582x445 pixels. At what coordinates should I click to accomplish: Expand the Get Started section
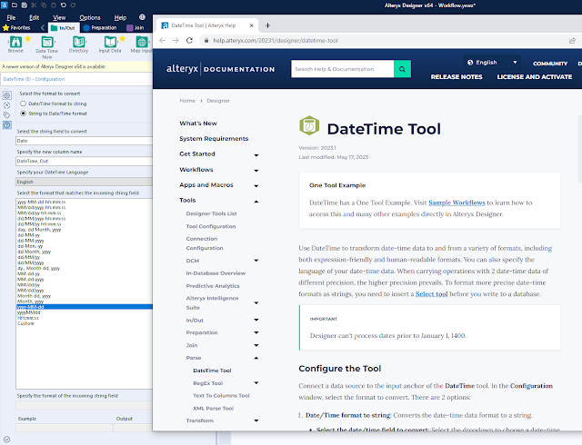256,155
